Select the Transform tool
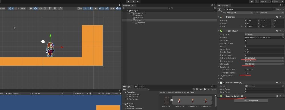Viewport: 285px width, 110px height. (55, 8)
